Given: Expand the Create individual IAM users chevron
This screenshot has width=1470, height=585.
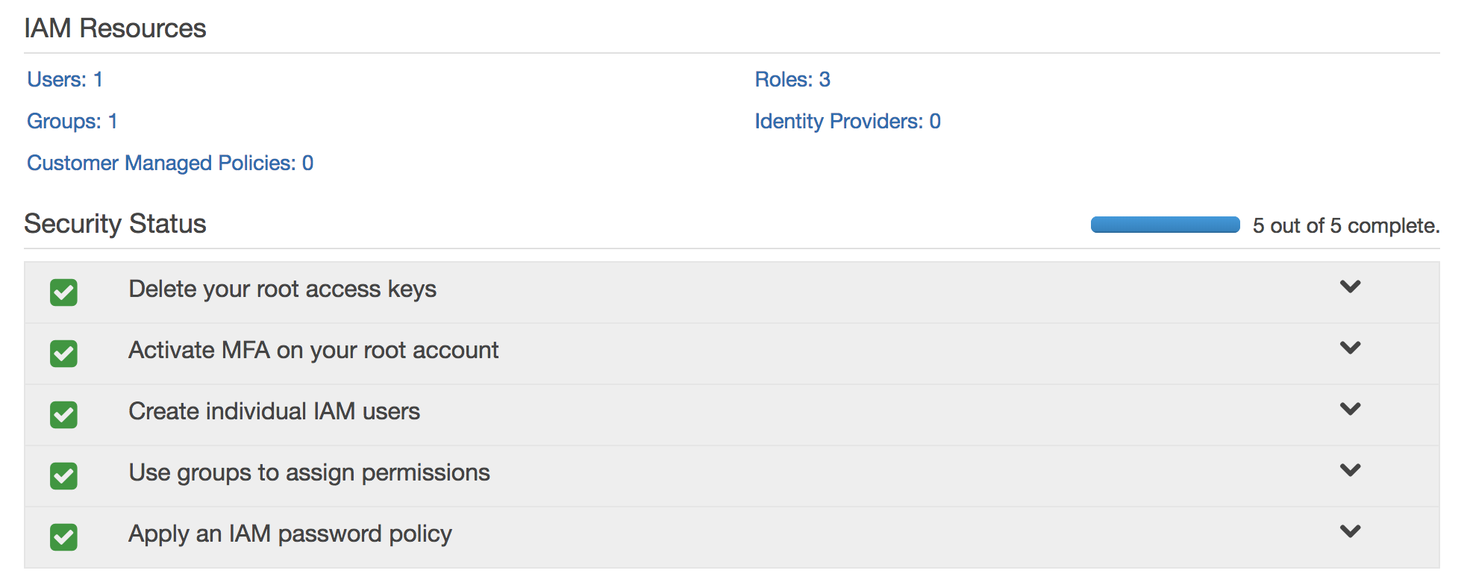Looking at the screenshot, I should coord(1350,409).
